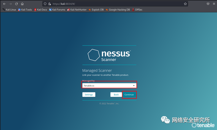This screenshot has width=217, height=130.
Task: Click the Managed Scanner heading text
Action: coord(97,71)
